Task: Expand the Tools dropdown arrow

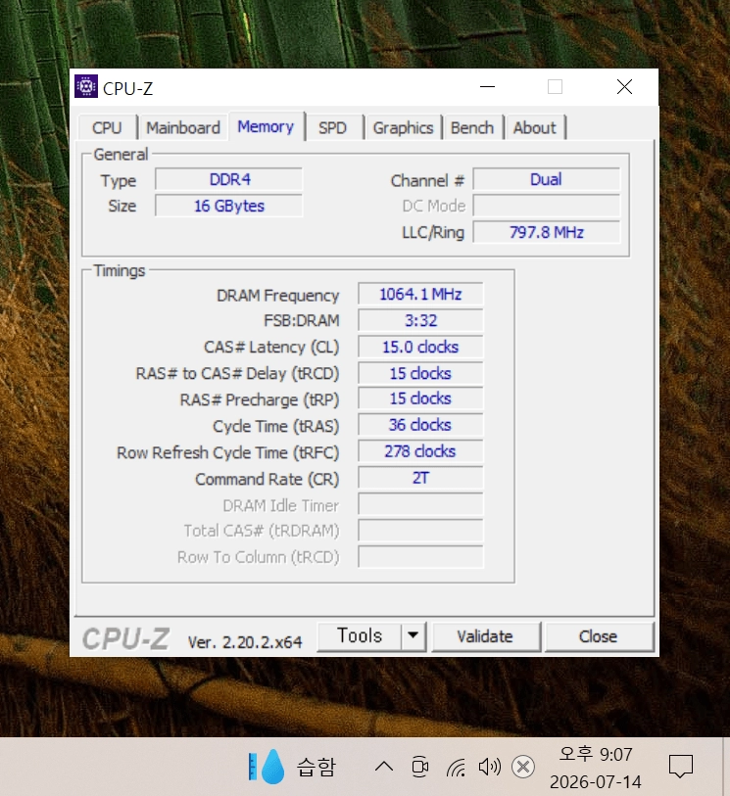Action: tap(413, 636)
